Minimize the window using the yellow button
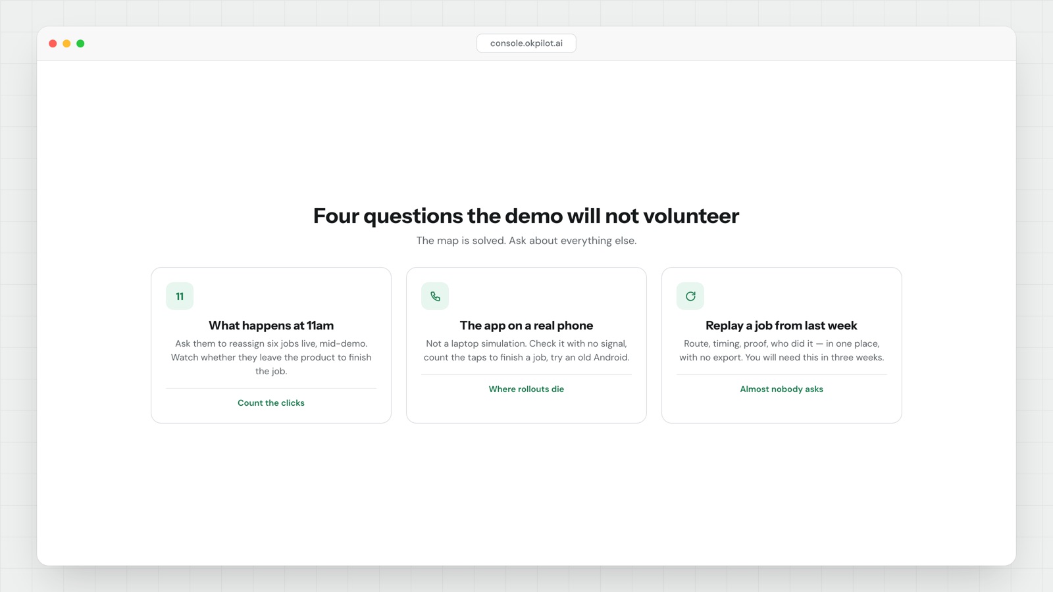Screen dimensions: 1053x592 pos(66,43)
